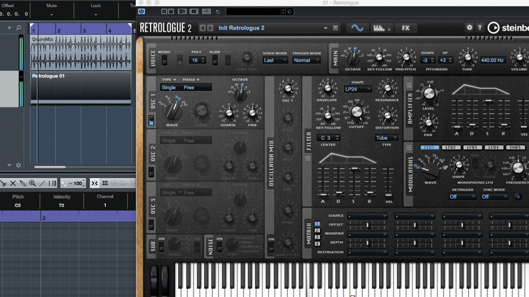Open the LFO Sync Mode dropdown set to Off
Screen dimensions: 529x297
point(494,196)
